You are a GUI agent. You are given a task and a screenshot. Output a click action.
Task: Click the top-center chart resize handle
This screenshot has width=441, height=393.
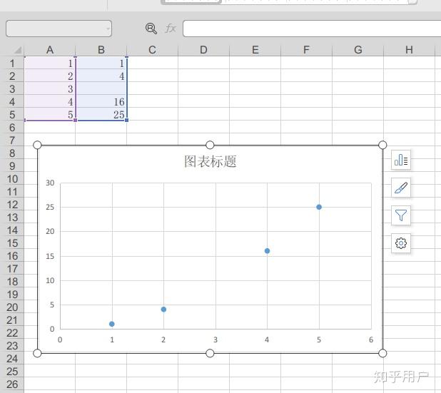[x=210, y=145]
